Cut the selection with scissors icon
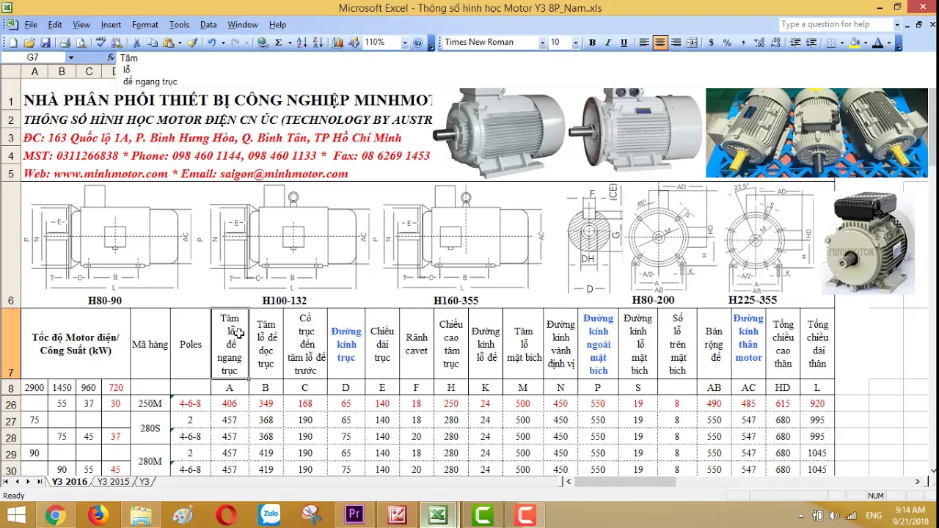Image resolution: width=939 pixels, height=528 pixels. tap(136, 43)
